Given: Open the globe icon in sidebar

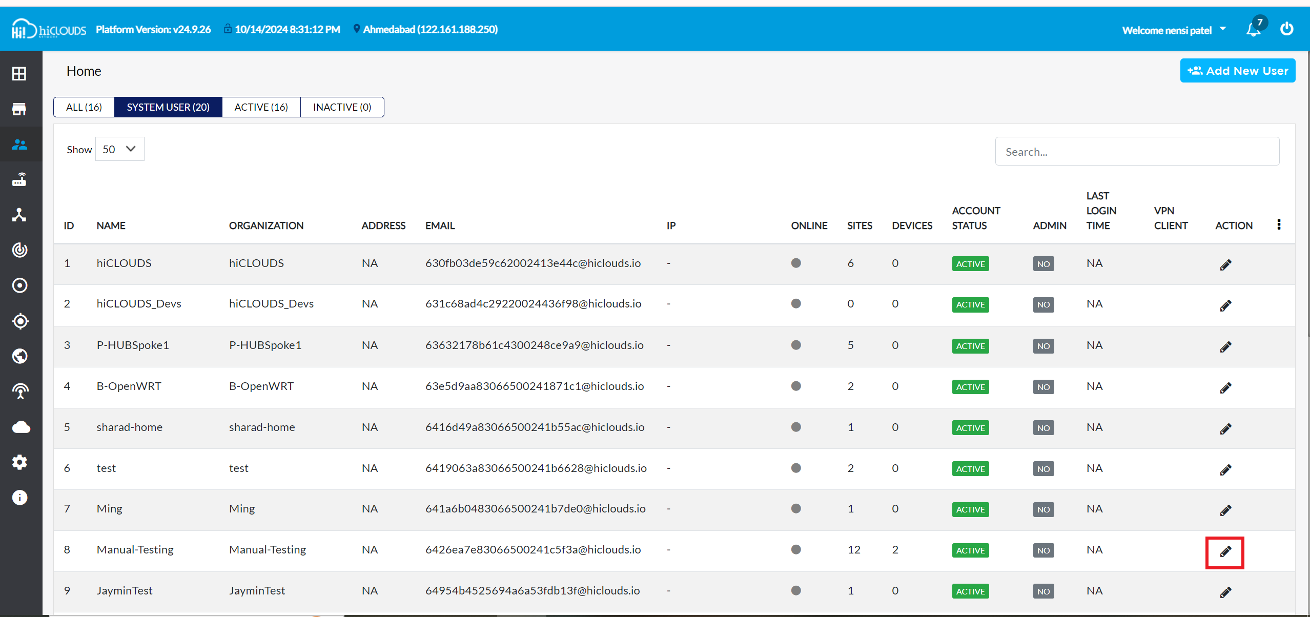Looking at the screenshot, I should click(x=19, y=356).
